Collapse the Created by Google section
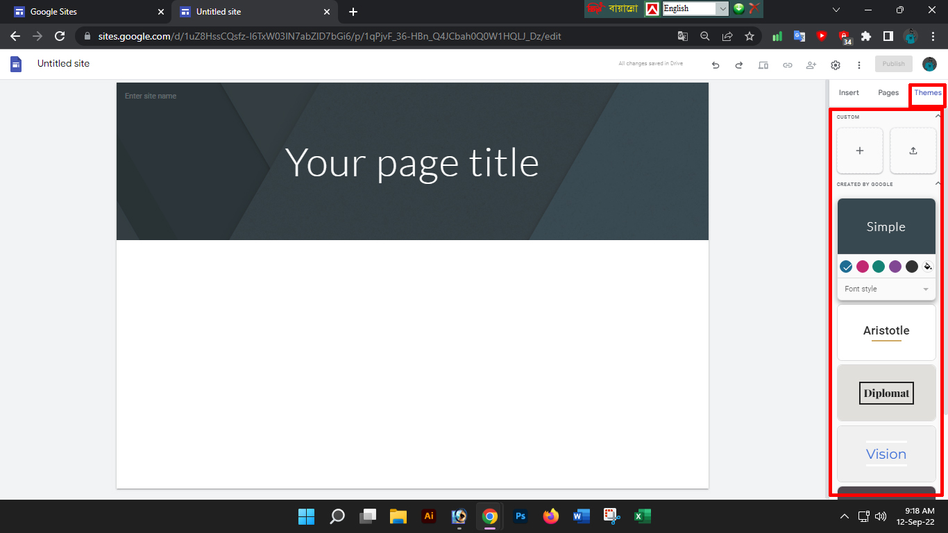 click(938, 184)
